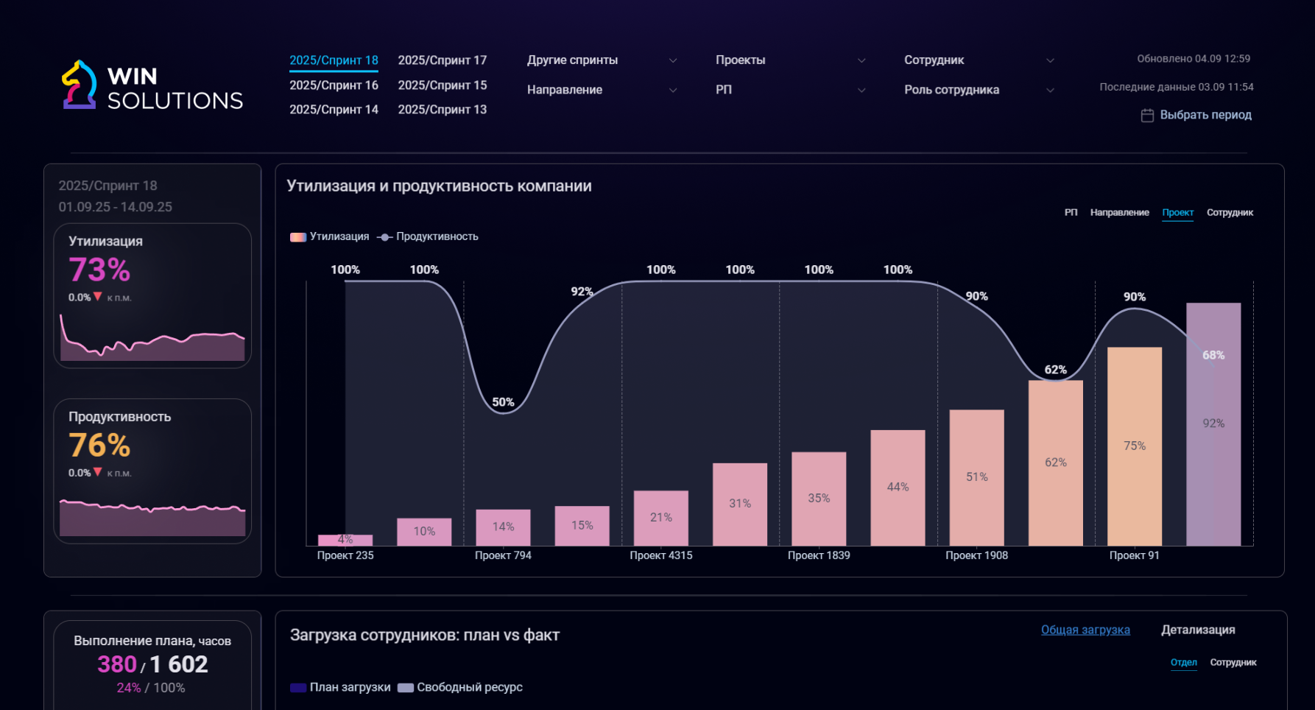The height and width of the screenshot is (710, 1315).
Task: Toggle the План загрузки legend marker
Action: coord(297,688)
